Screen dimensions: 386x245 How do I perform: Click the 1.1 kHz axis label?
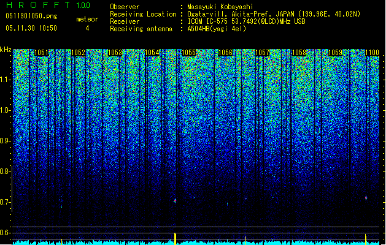[5, 80]
